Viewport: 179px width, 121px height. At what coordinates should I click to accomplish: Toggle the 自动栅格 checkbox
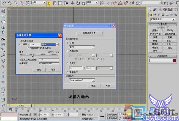point(168,28)
